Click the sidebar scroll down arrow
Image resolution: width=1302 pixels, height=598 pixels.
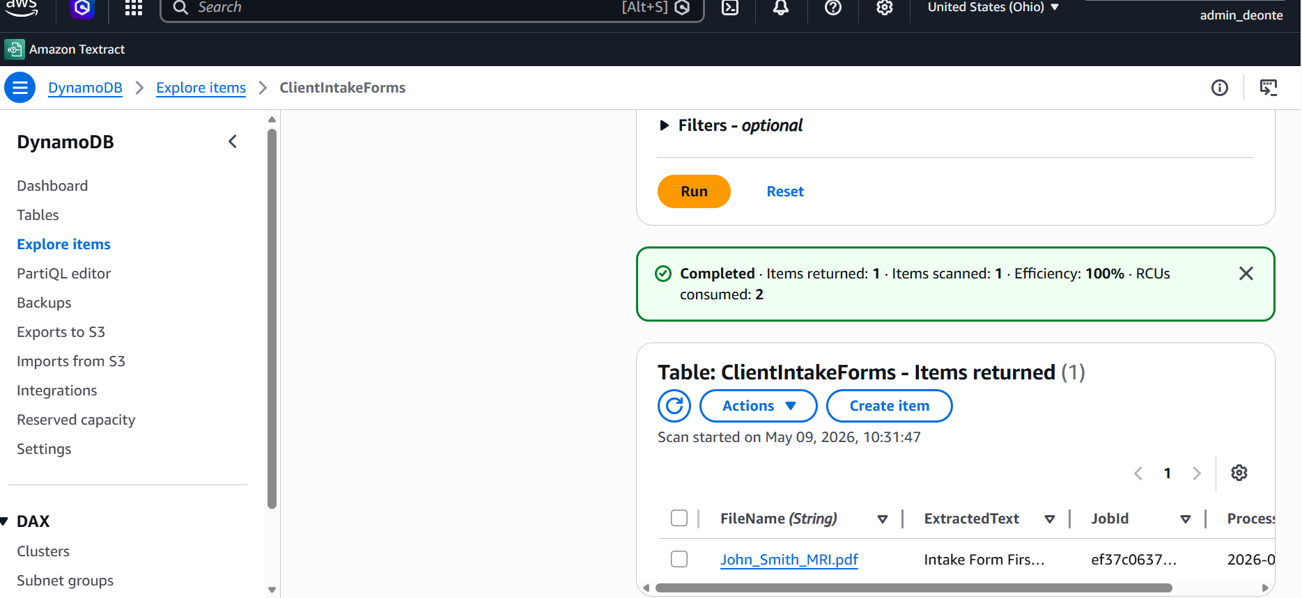point(272,590)
